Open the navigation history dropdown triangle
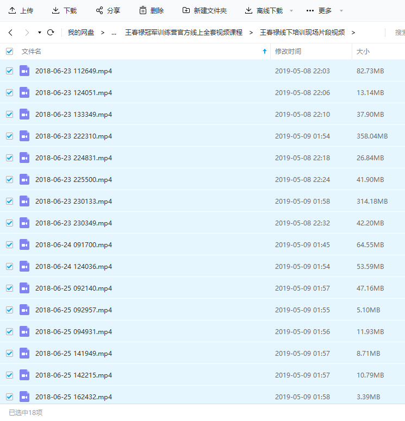The image size is (405, 421). coord(40,33)
